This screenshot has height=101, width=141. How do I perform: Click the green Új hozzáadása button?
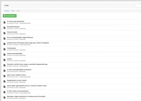[x=10, y=16]
